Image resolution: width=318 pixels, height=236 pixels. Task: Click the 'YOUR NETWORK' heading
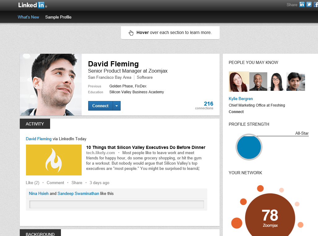click(x=245, y=173)
